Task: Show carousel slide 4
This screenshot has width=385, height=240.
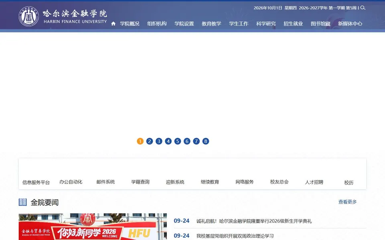Action: pyautogui.click(x=168, y=141)
